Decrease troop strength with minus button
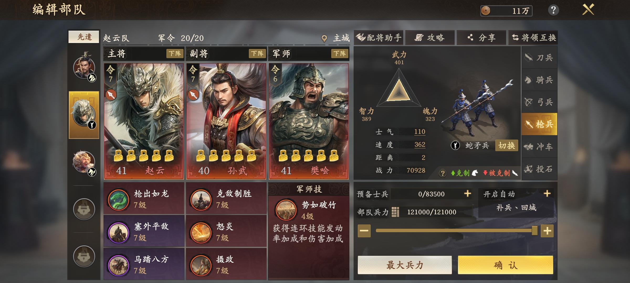 pyautogui.click(x=364, y=231)
